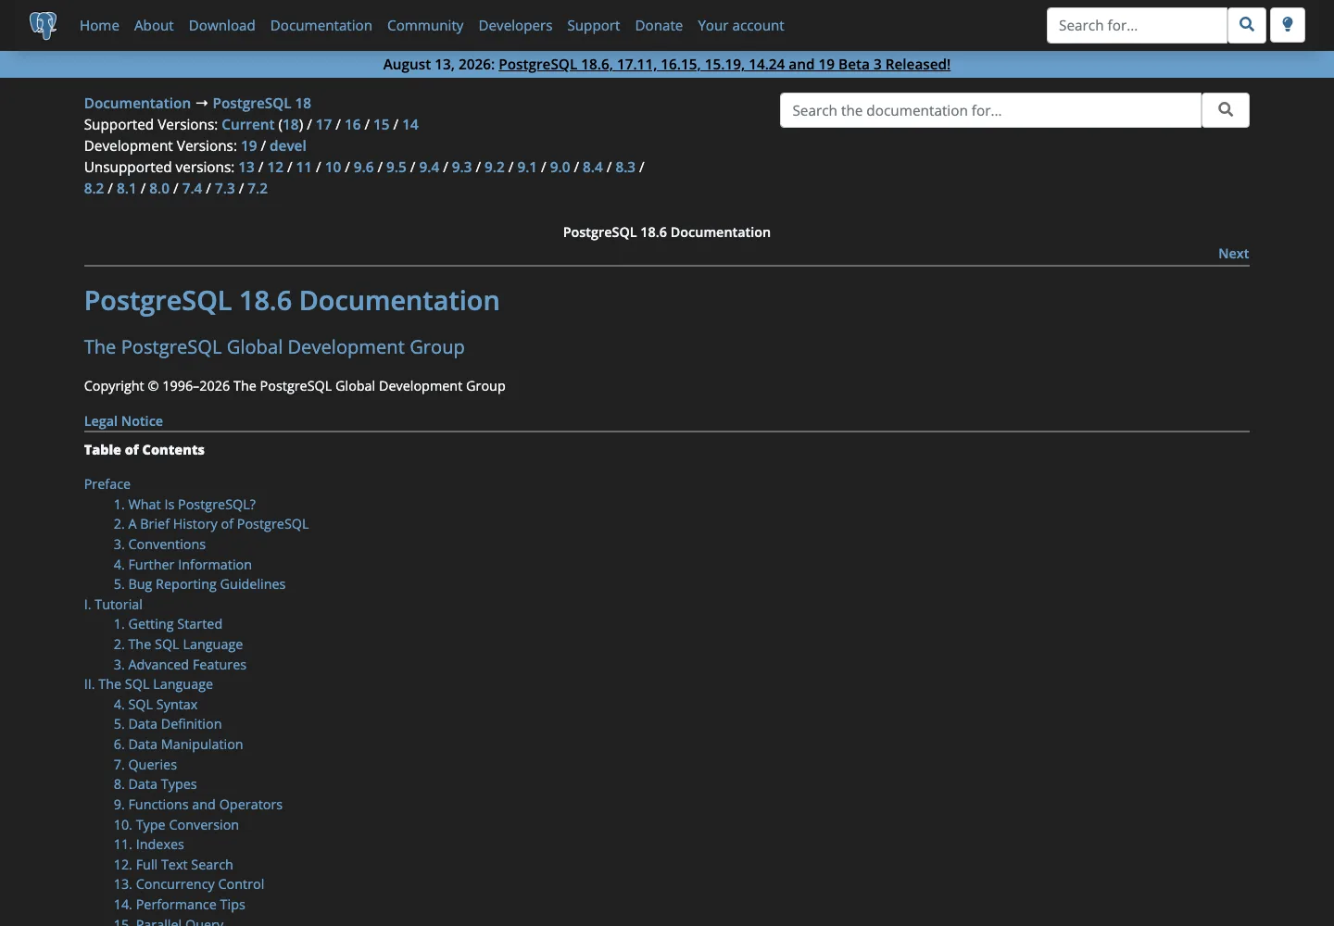This screenshot has width=1334, height=926.
Task: Switch to version 17 docs
Action: click(x=323, y=124)
